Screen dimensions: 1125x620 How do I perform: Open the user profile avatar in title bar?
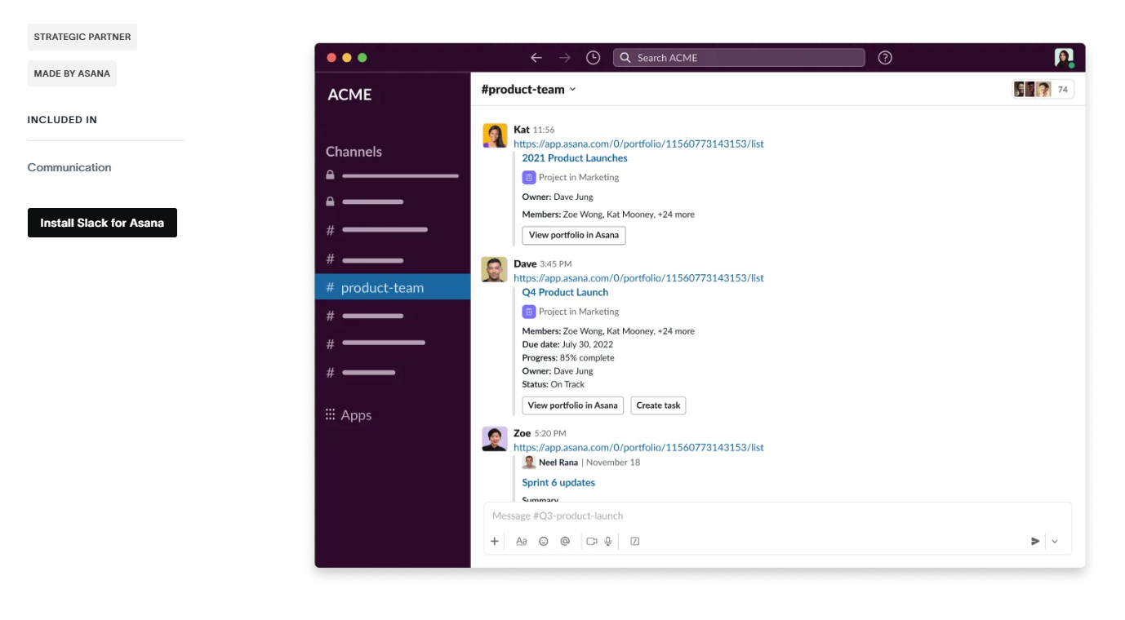coord(1064,58)
